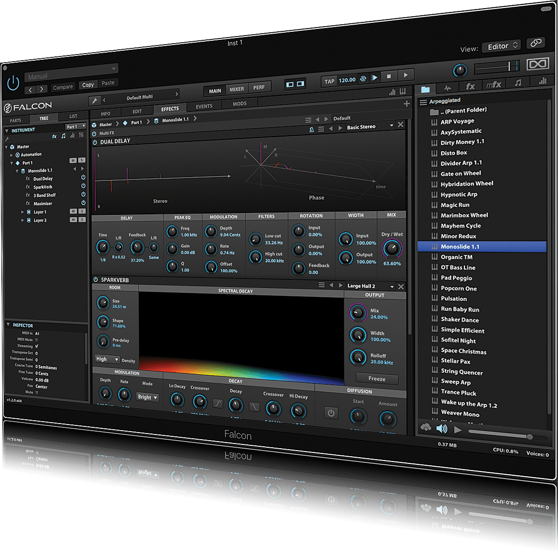
Task: Open the wrench settings icon beside Default Multi
Action: click(x=95, y=101)
